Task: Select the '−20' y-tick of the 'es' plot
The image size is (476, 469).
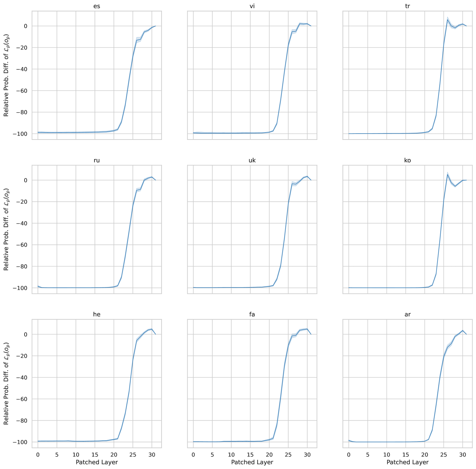Action: 22,48
